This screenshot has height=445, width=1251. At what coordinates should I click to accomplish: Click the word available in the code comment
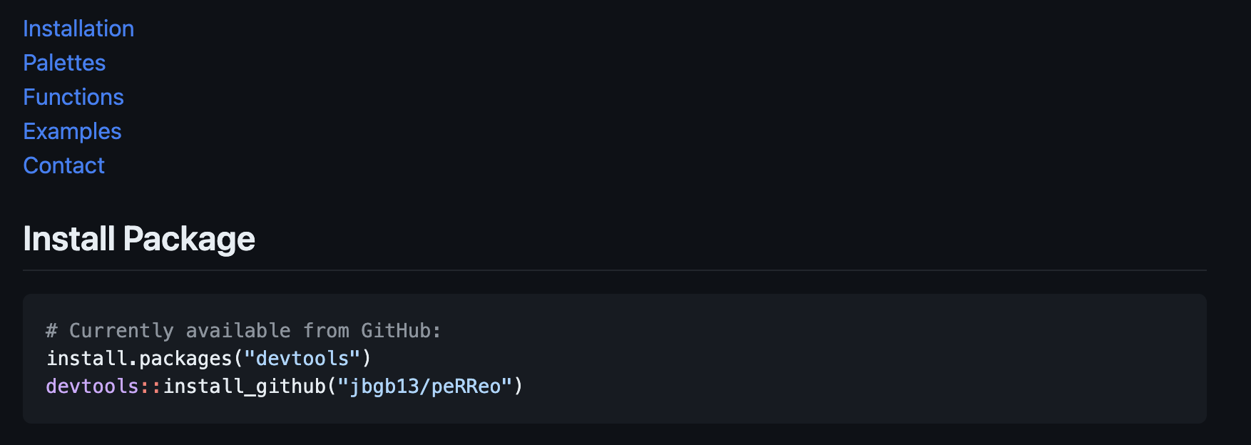click(238, 331)
